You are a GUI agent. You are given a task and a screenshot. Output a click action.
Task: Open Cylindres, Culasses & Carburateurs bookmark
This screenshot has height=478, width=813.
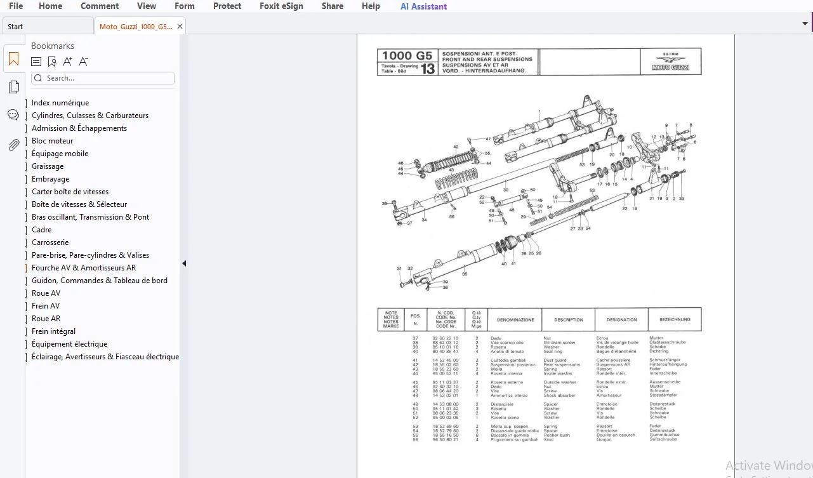(x=90, y=116)
